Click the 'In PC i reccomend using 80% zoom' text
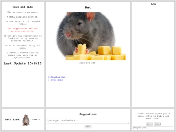Viewport: 176px width, 132px height. pyautogui.click(x=23, y=47)
